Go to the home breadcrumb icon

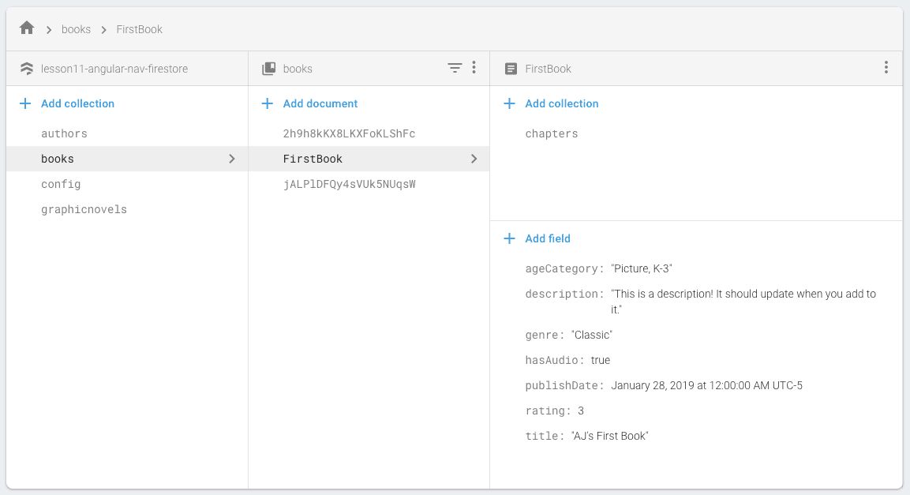[x=27, y=28]
